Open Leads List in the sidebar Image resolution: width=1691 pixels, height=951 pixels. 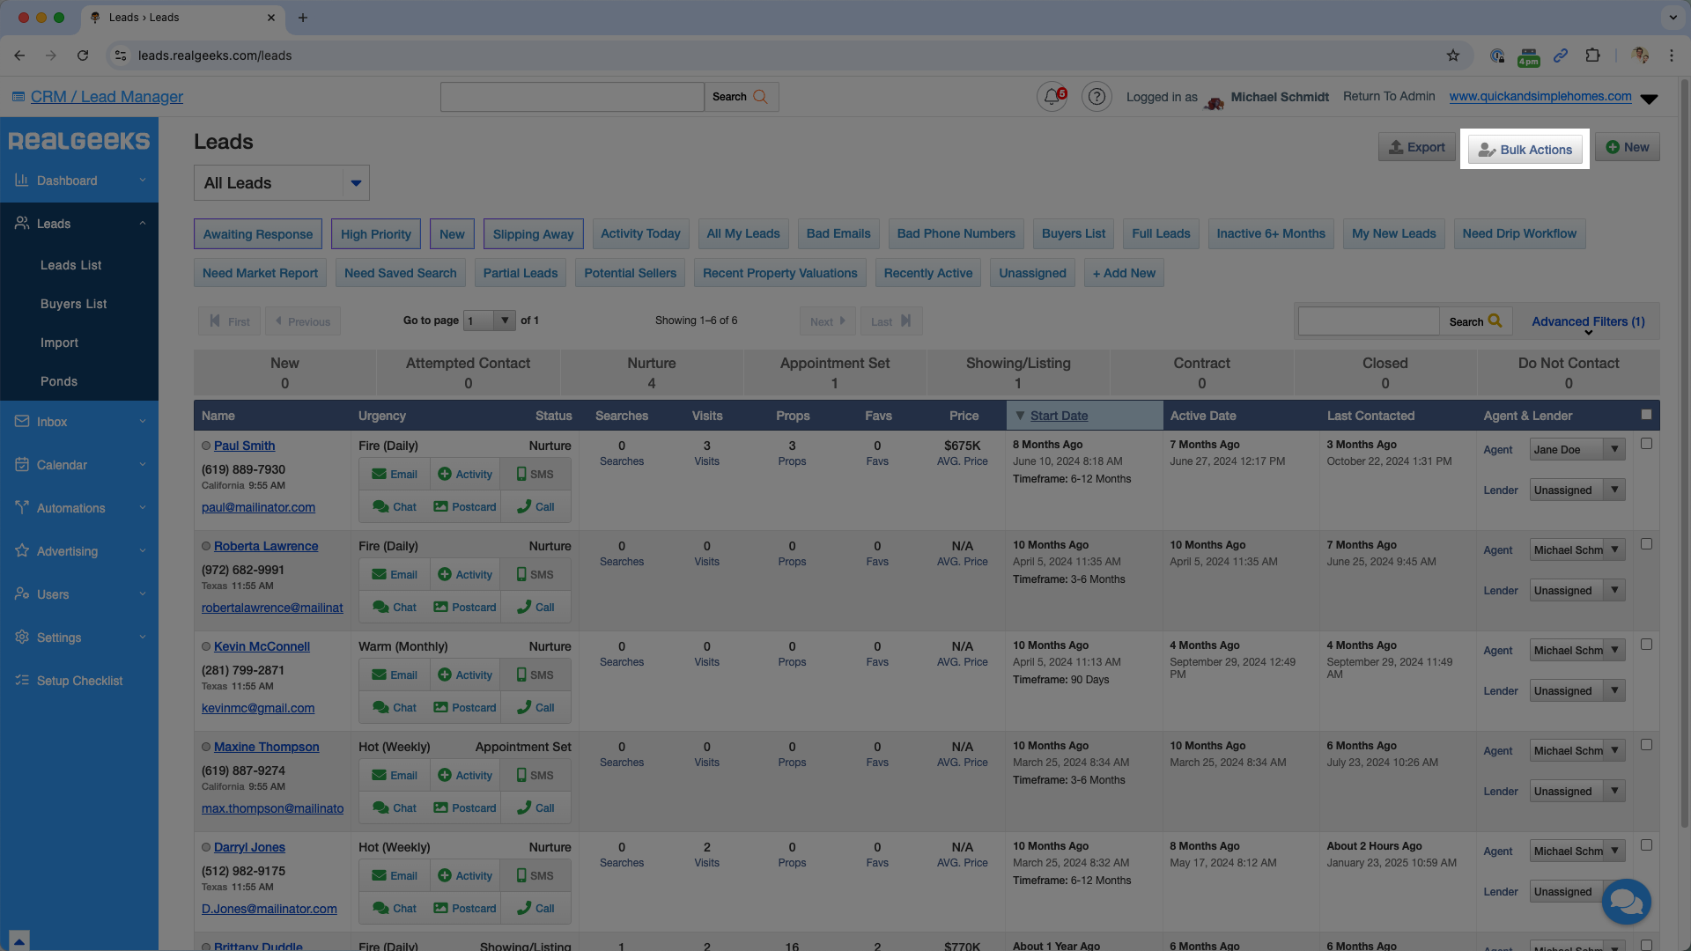coord(70,265)
